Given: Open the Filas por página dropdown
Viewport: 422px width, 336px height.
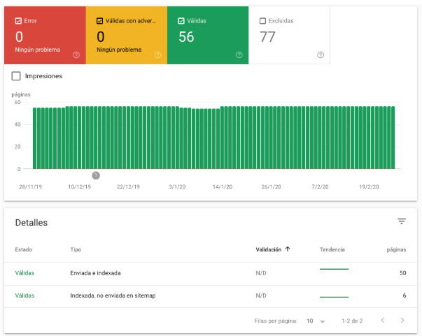Looking at the screenshot, I should coord(316,321).
